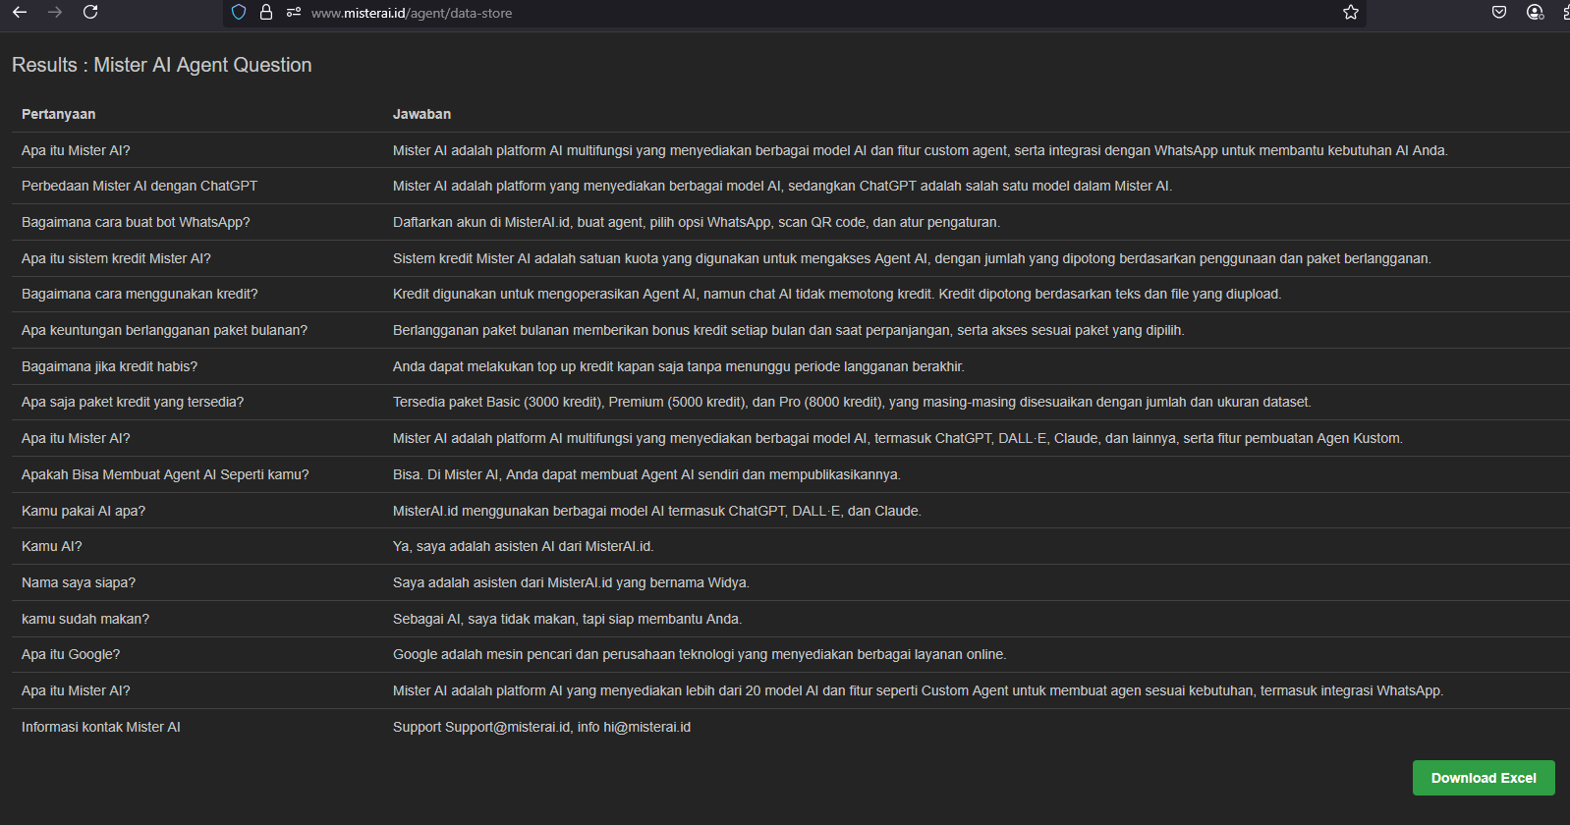
Task: Click the Jawaban column header
Action: coord(421,114)
